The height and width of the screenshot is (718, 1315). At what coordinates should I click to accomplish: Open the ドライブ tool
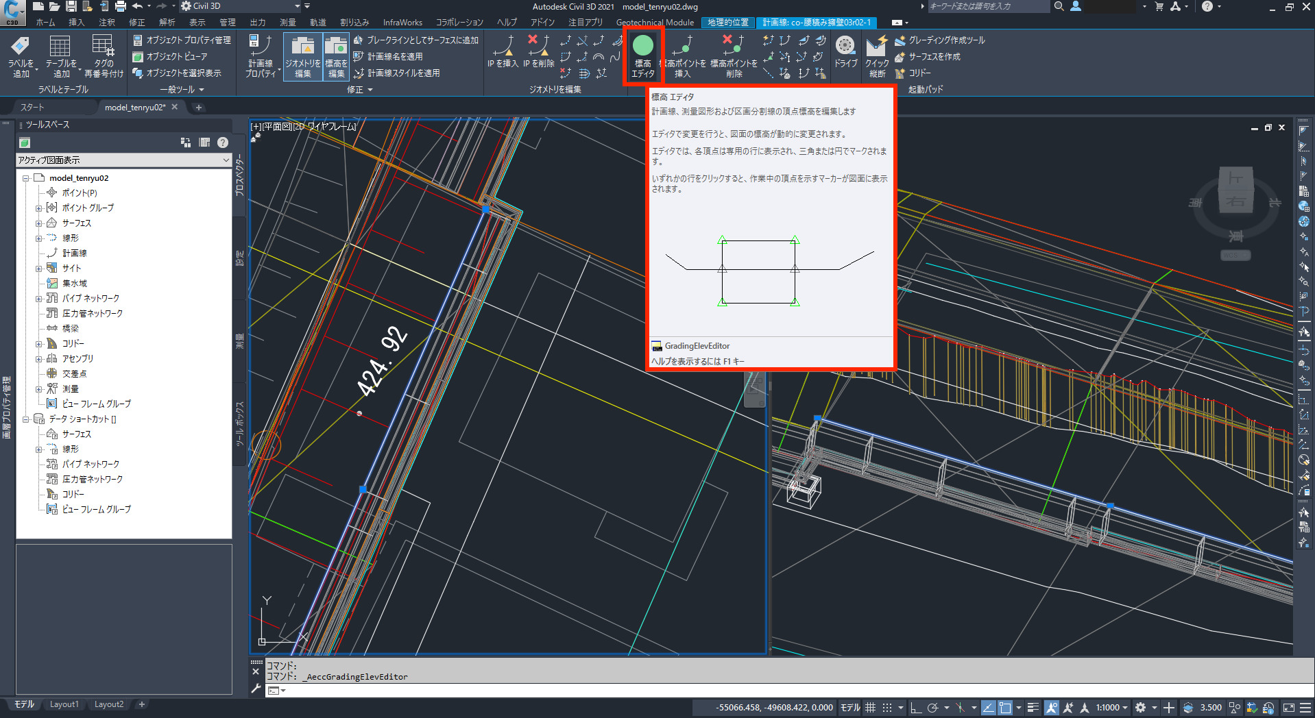click(x=845, y=55)
